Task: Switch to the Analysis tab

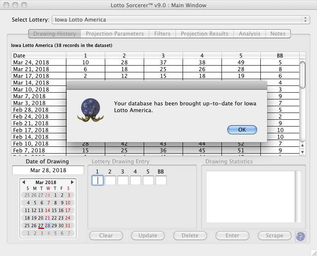Action: tap(249, 33)
